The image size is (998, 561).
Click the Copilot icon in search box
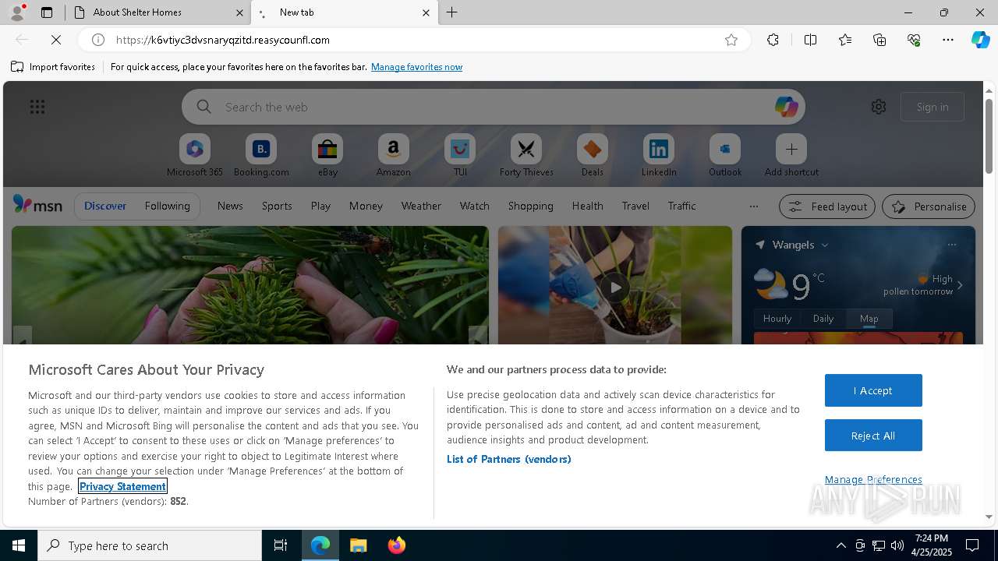(x=786, y=107)
